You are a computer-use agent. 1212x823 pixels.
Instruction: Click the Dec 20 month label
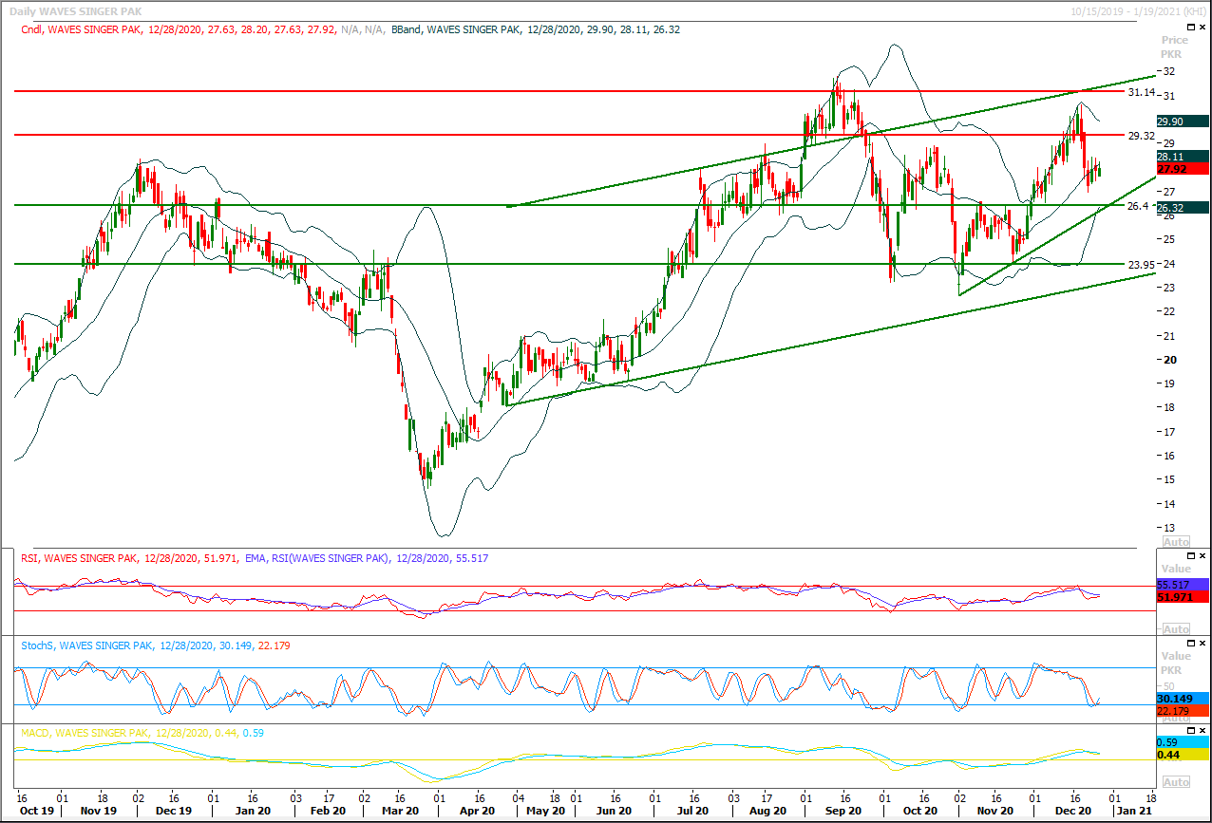point(1072,812)
